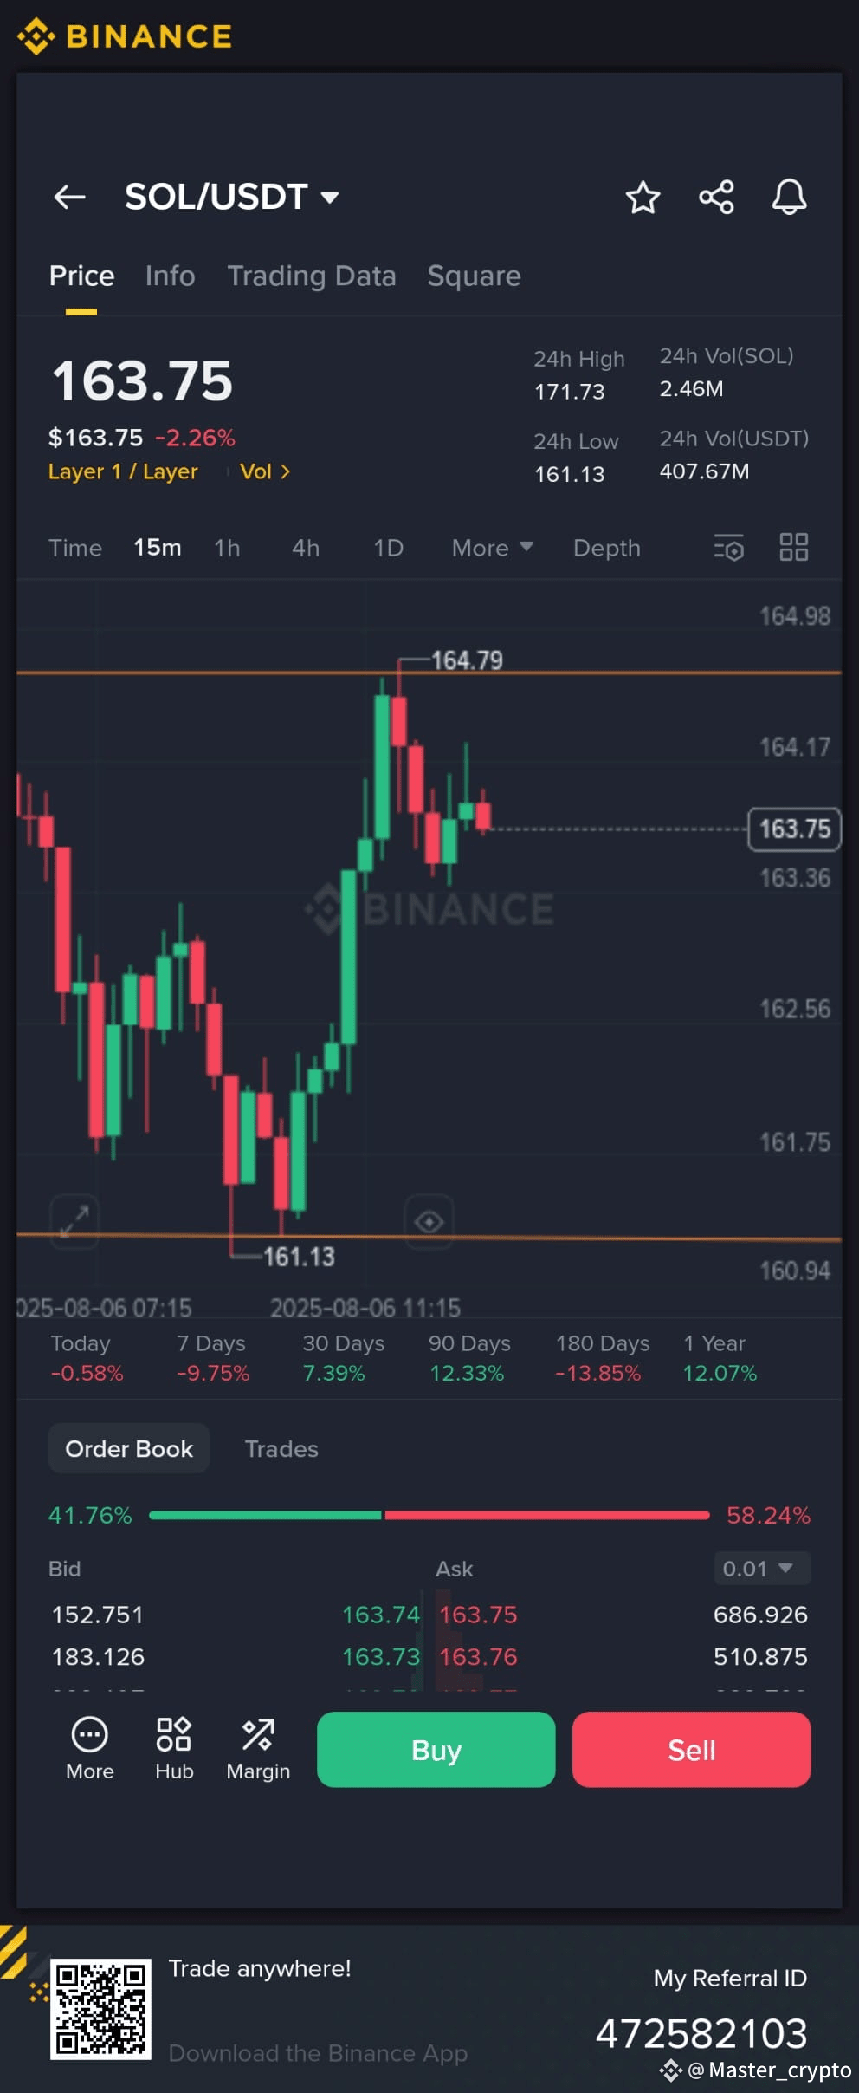Screen dimensions: 859x2093
Task: Open the Hub icon
Action: pyautogui.click(x=174, y=1749)
